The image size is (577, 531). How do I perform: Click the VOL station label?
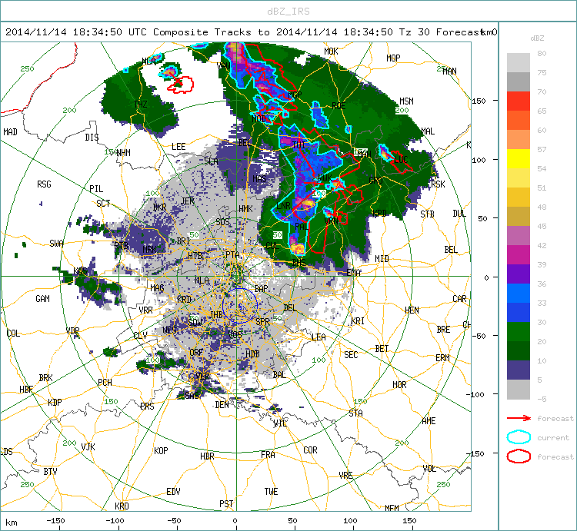[429, 469]
